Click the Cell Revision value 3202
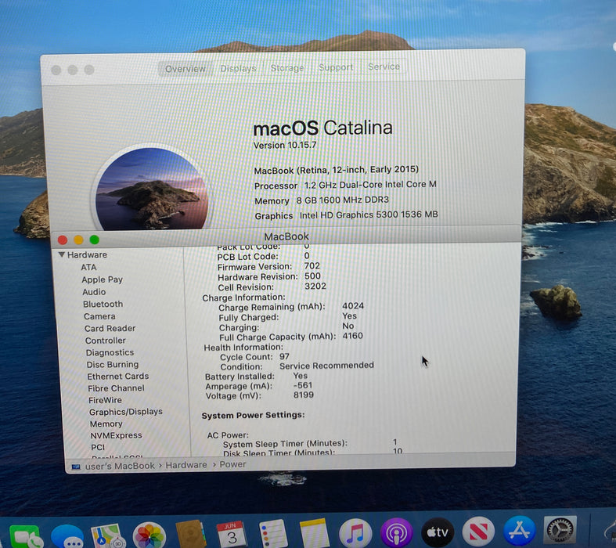Image resolution: width=616 pixels, height=548 pixels. click(315, 287)
